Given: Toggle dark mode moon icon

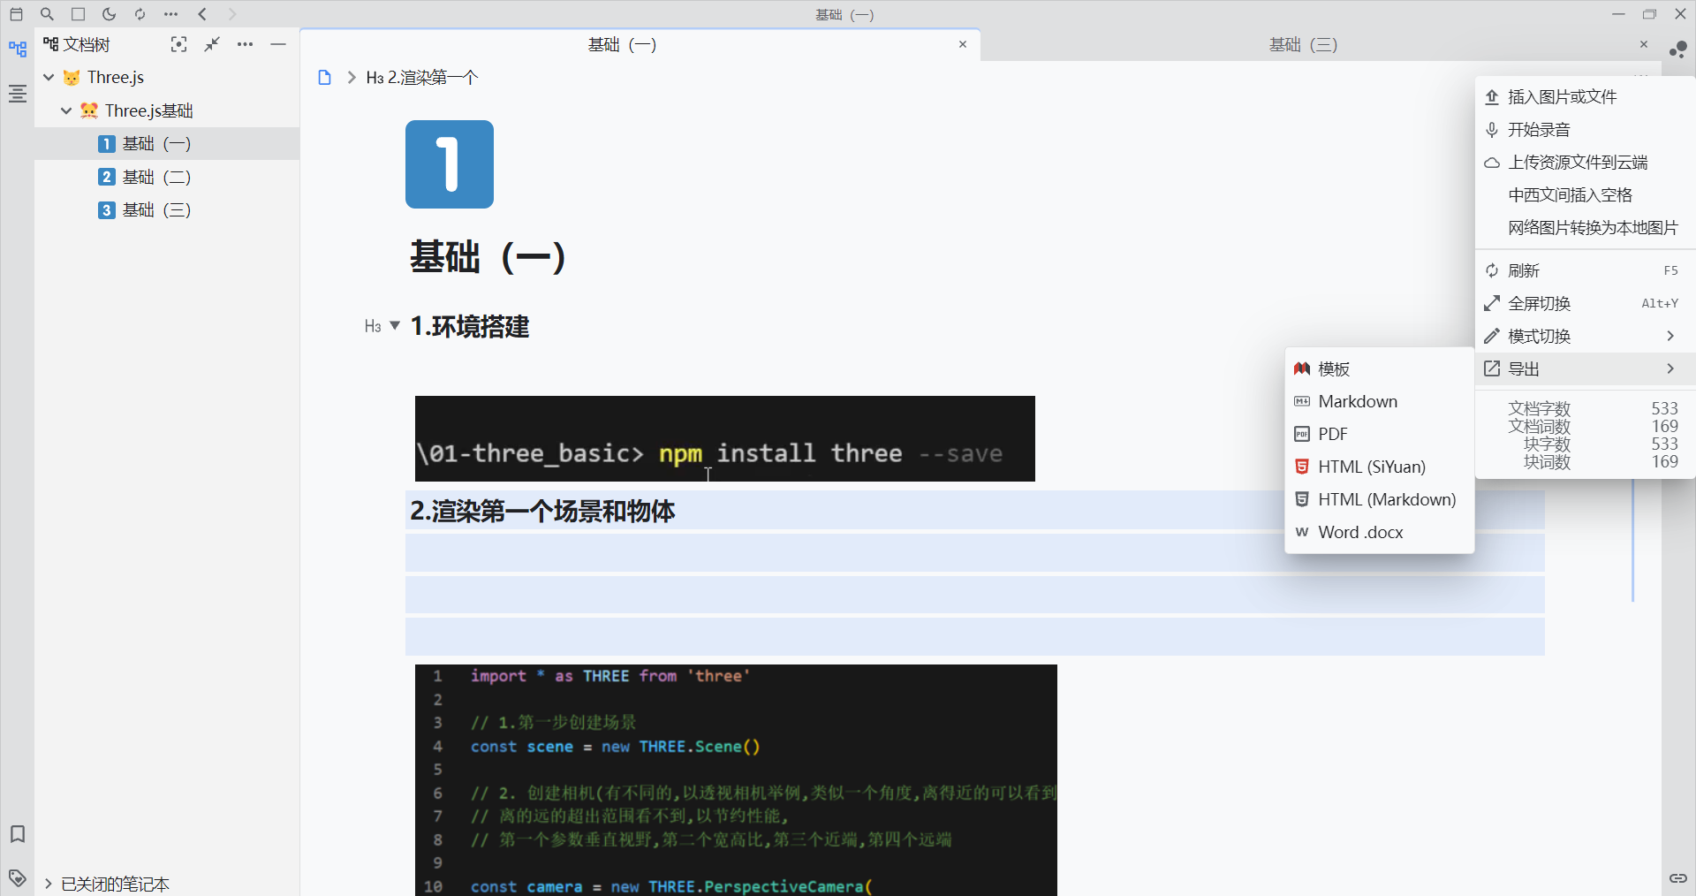Looking at the screenshot, I should pyautogui.click(x=109, y=14).
